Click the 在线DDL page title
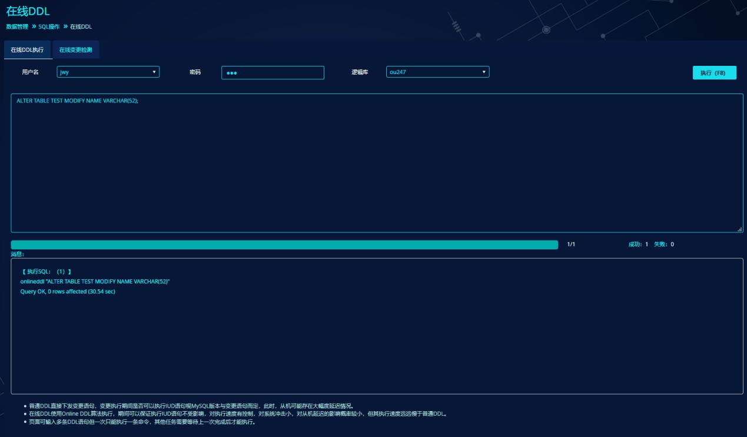747x437 pixels. tap(26, 10)
